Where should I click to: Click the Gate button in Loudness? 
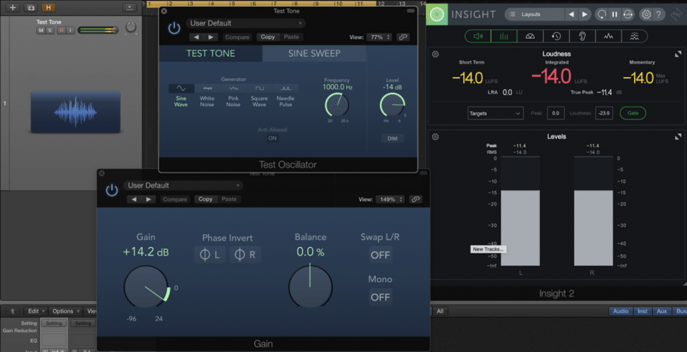633,114
